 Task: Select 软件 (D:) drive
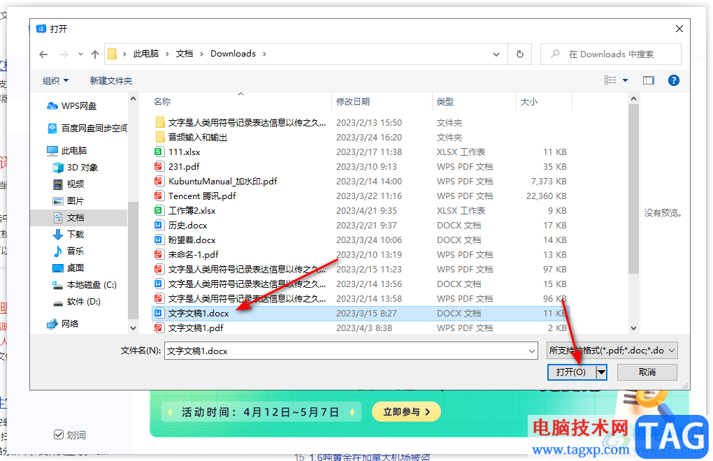coord(77,302)
